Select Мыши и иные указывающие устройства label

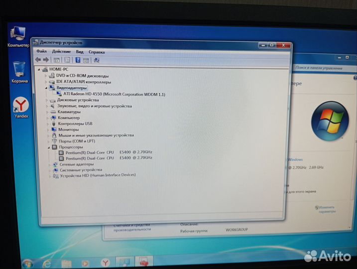click(96, 135)
